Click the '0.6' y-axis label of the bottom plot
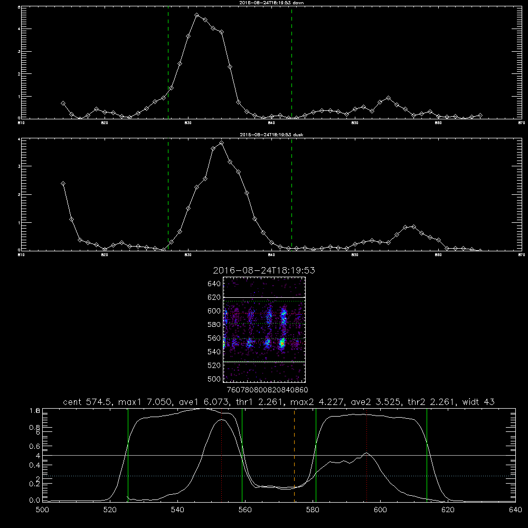This screenshot has width=528, height=528. tap(35, 446)
